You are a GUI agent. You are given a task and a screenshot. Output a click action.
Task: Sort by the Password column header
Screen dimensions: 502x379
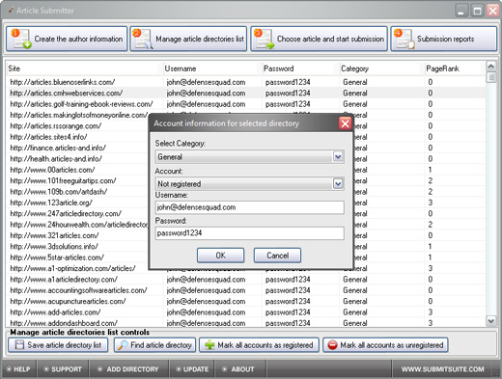(300, 68)
